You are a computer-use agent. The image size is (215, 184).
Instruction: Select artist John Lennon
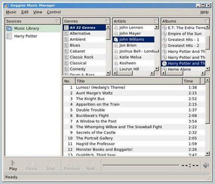point(134,28)
